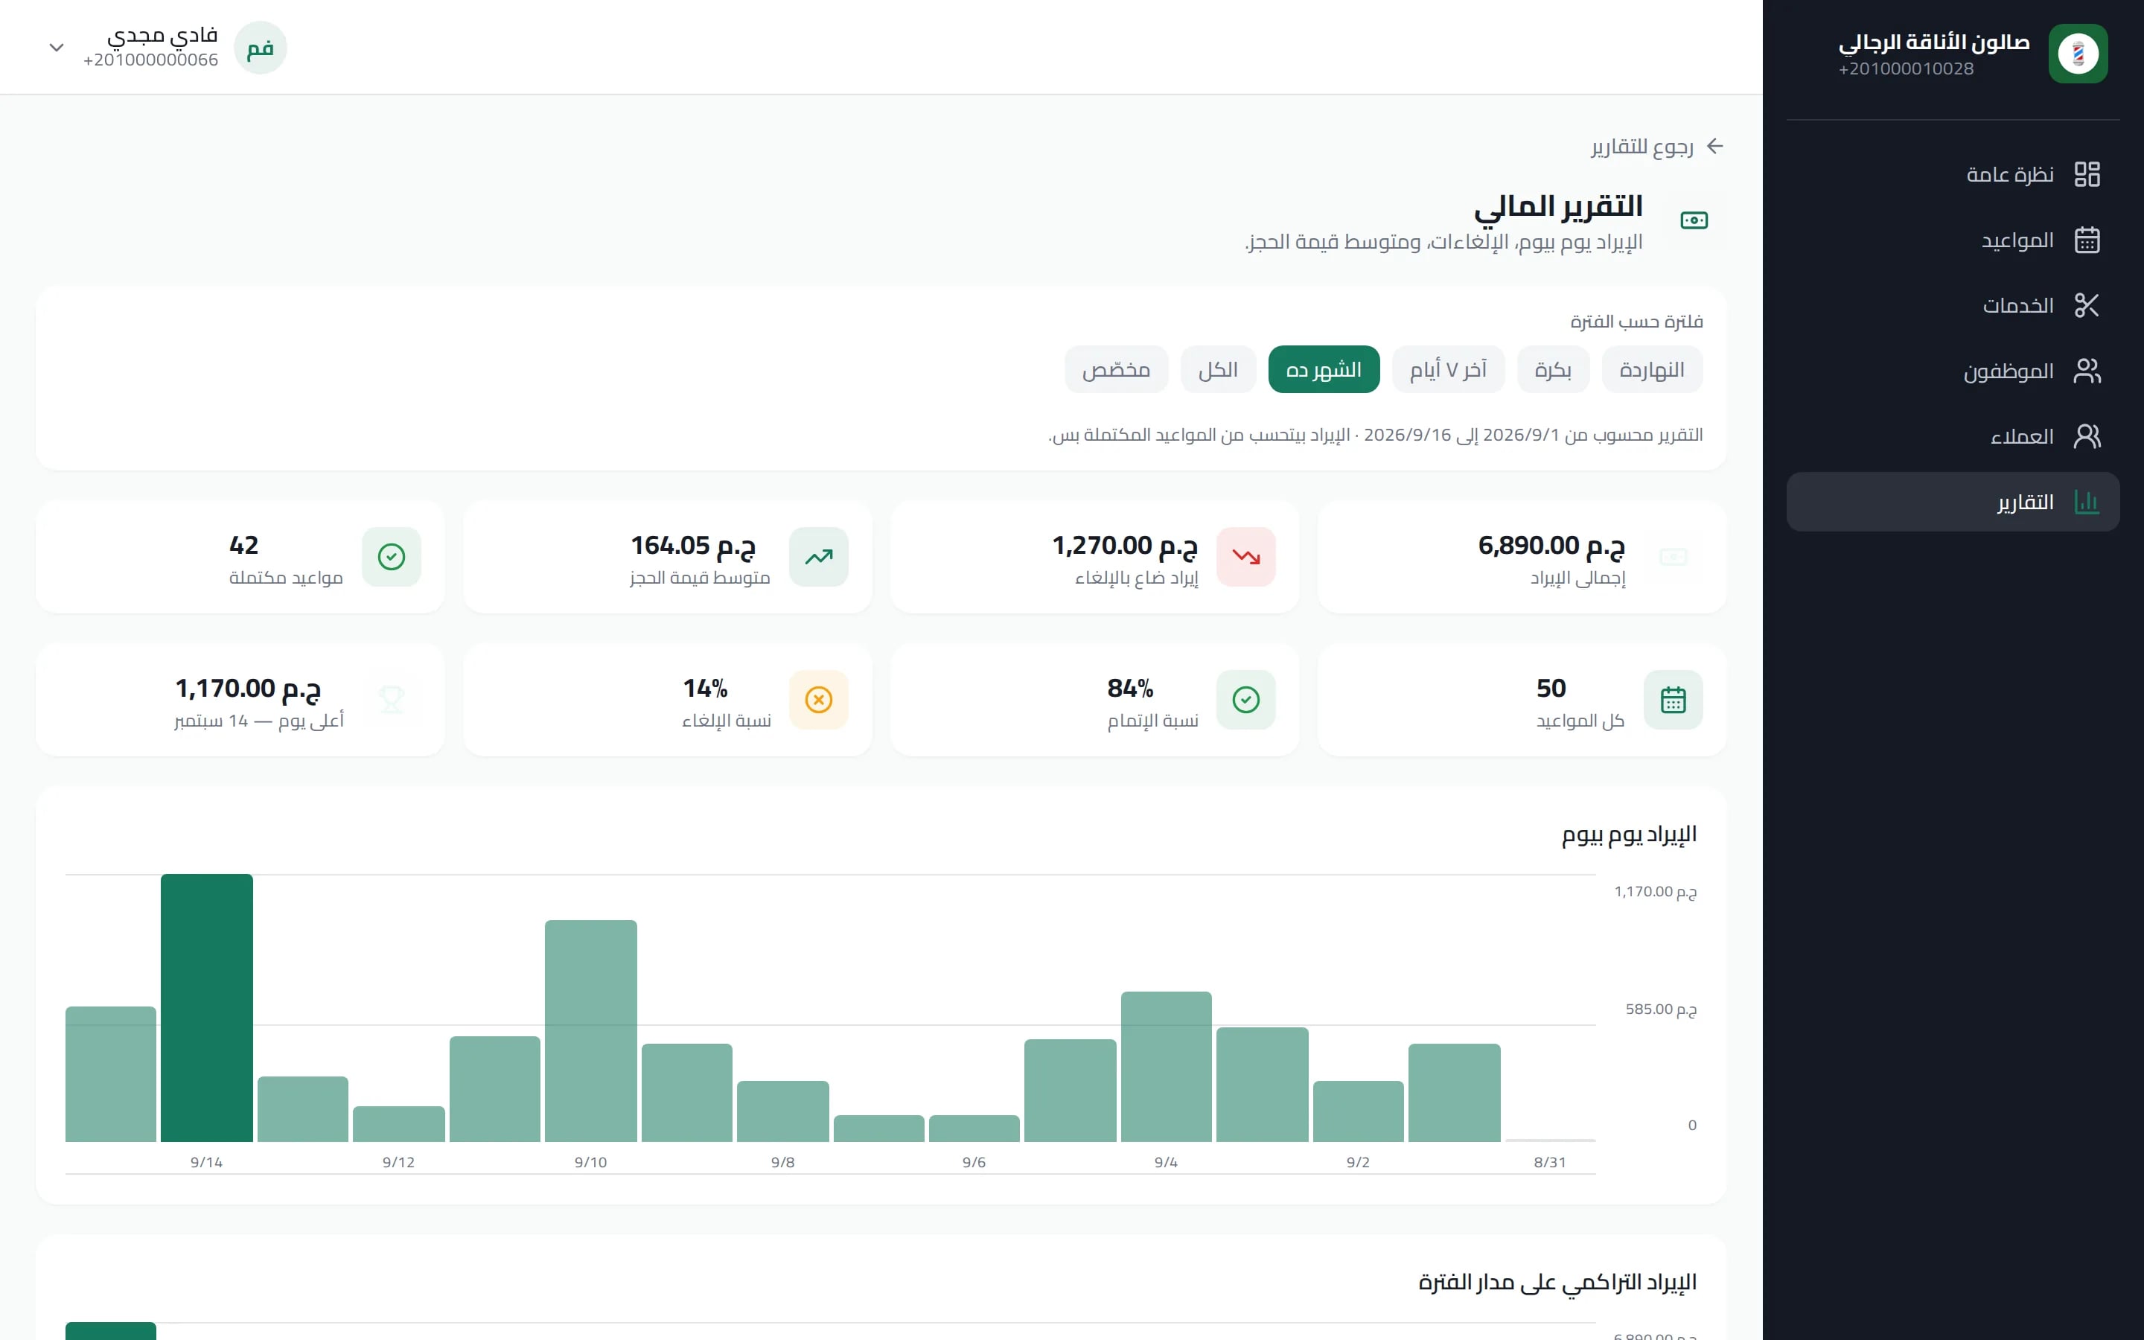Select the النهاردة period filter
The width and height of the screenshot is (2144, 1340).
pyautogui.click(x=1651, y=369)
